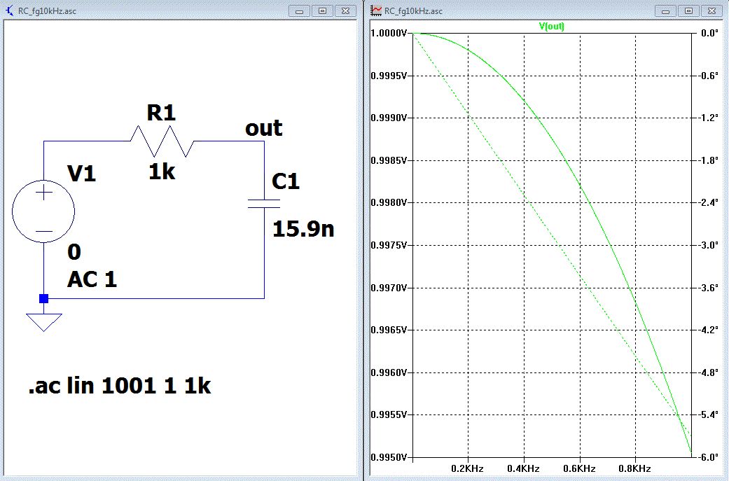Close the schematic window
The image size is (729, 481).
click(x=345, y=11)
